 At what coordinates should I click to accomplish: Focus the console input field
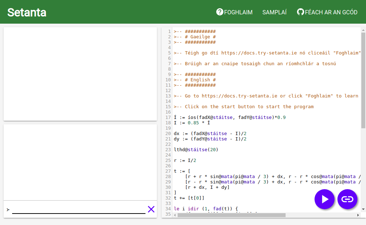pyautogui.click(x=79, y=210)
